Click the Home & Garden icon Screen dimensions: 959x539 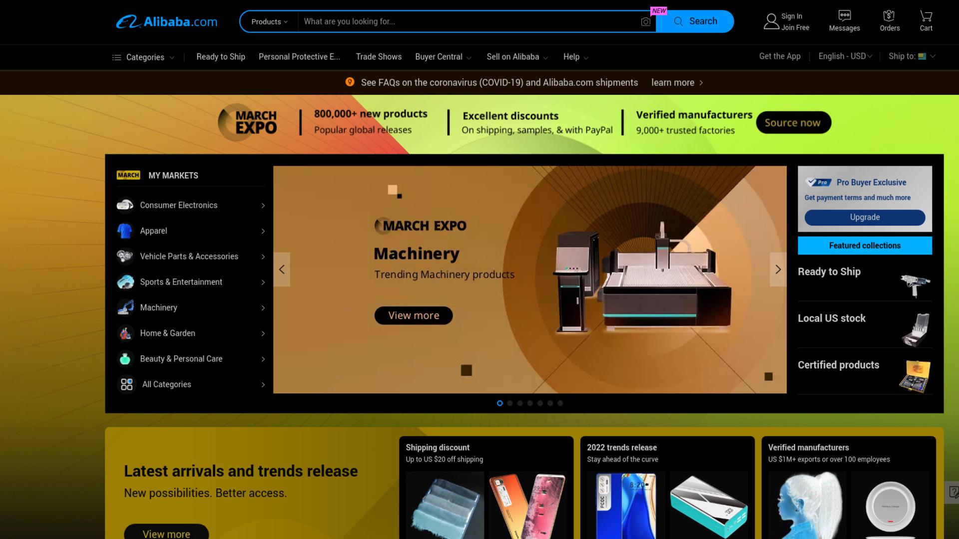coord(125,333)
